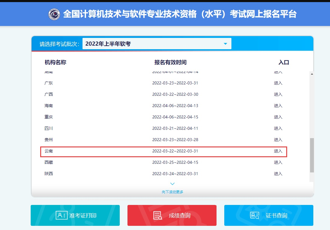
Task: Go to 四川 registration entry link
Action: [x=278, y=129]
